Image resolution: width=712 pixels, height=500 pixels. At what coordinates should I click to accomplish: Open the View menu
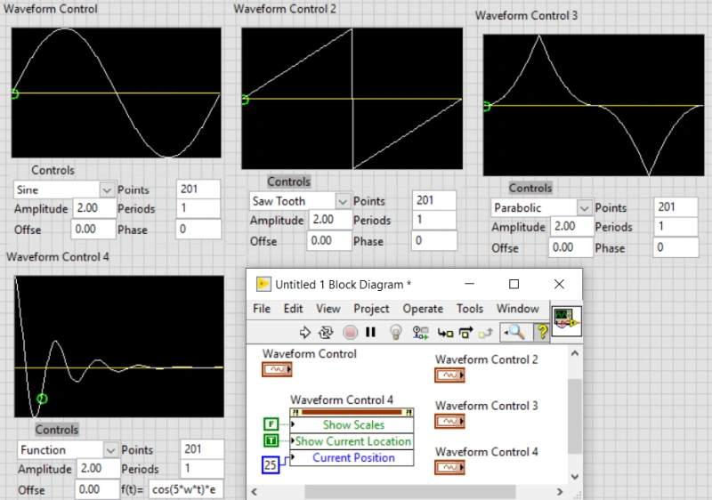328,309
